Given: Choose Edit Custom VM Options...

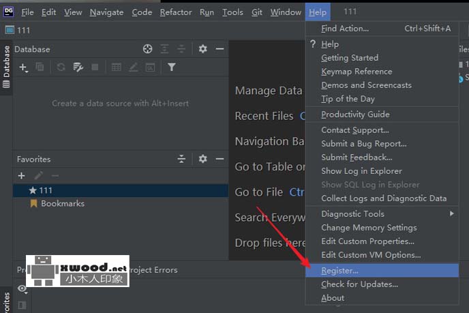Looking at the screenshot, I should (382, 255).
